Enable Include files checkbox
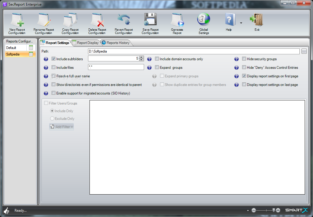 tap(53, 67)
